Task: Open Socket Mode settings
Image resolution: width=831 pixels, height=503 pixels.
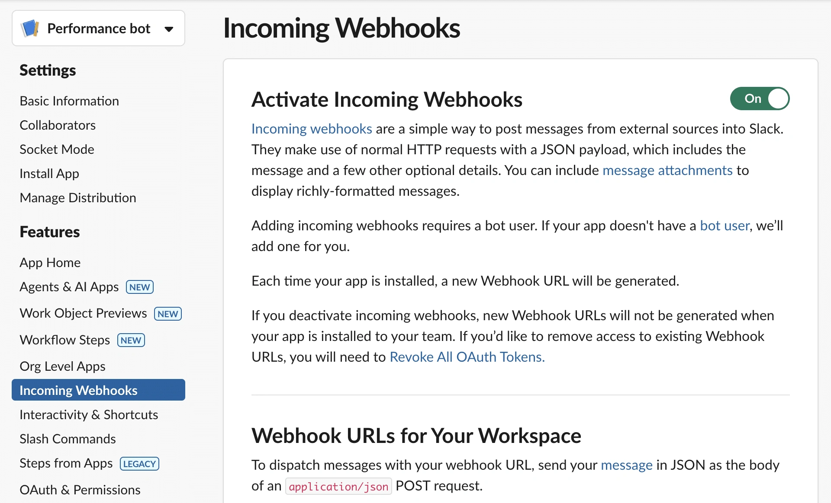Action: point(57,150)
